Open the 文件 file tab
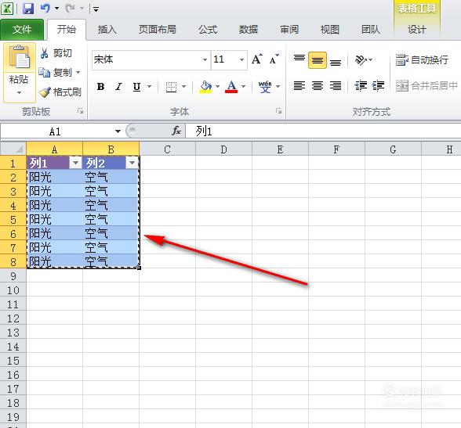This screenshot has height=428, width=461. (22, 29)
